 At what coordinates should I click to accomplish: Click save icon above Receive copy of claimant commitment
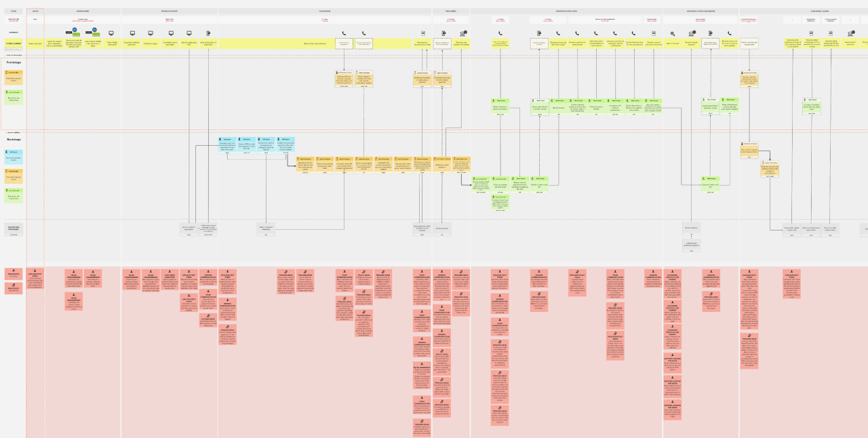coord(654,33)
